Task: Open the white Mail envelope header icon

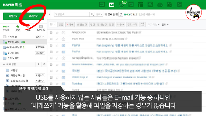Action: coord(112,5)
